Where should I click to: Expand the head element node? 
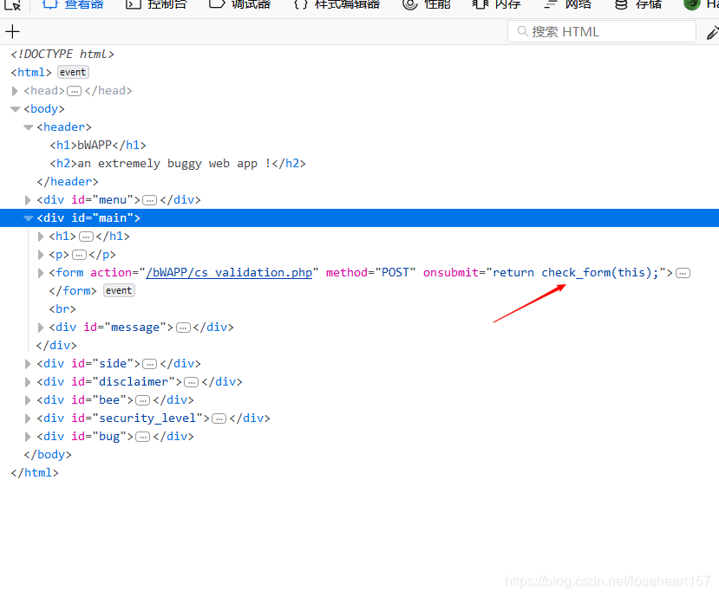click(x=15, y=91)
